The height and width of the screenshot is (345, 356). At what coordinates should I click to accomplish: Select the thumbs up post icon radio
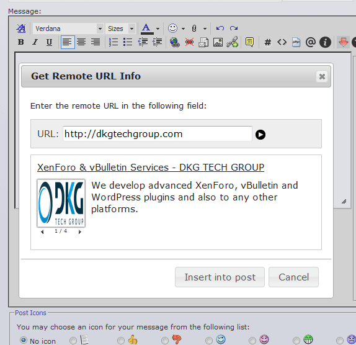coord(121,341)
